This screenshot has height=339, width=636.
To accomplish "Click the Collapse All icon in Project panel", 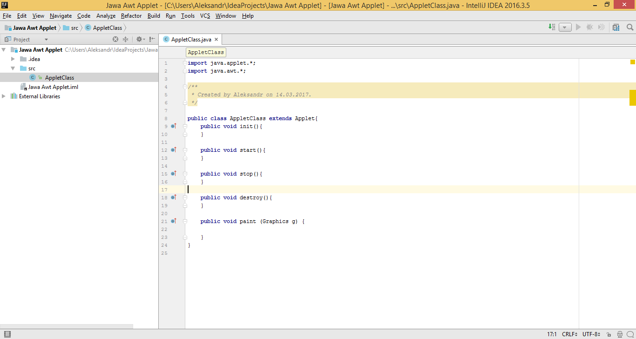I will pyautogui.click(x=125, y=40).
